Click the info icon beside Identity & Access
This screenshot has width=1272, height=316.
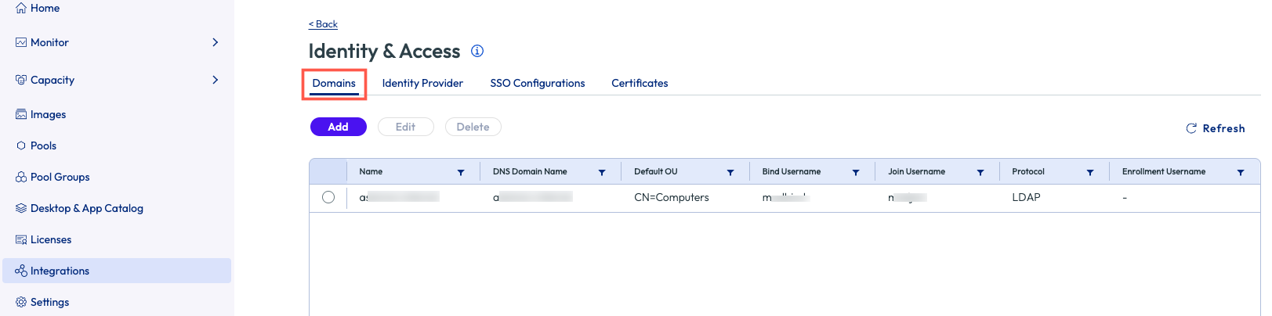(x=477, y=51)
